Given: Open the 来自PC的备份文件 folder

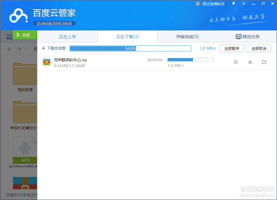Looking at the screenshot, I should click(24, 116).
